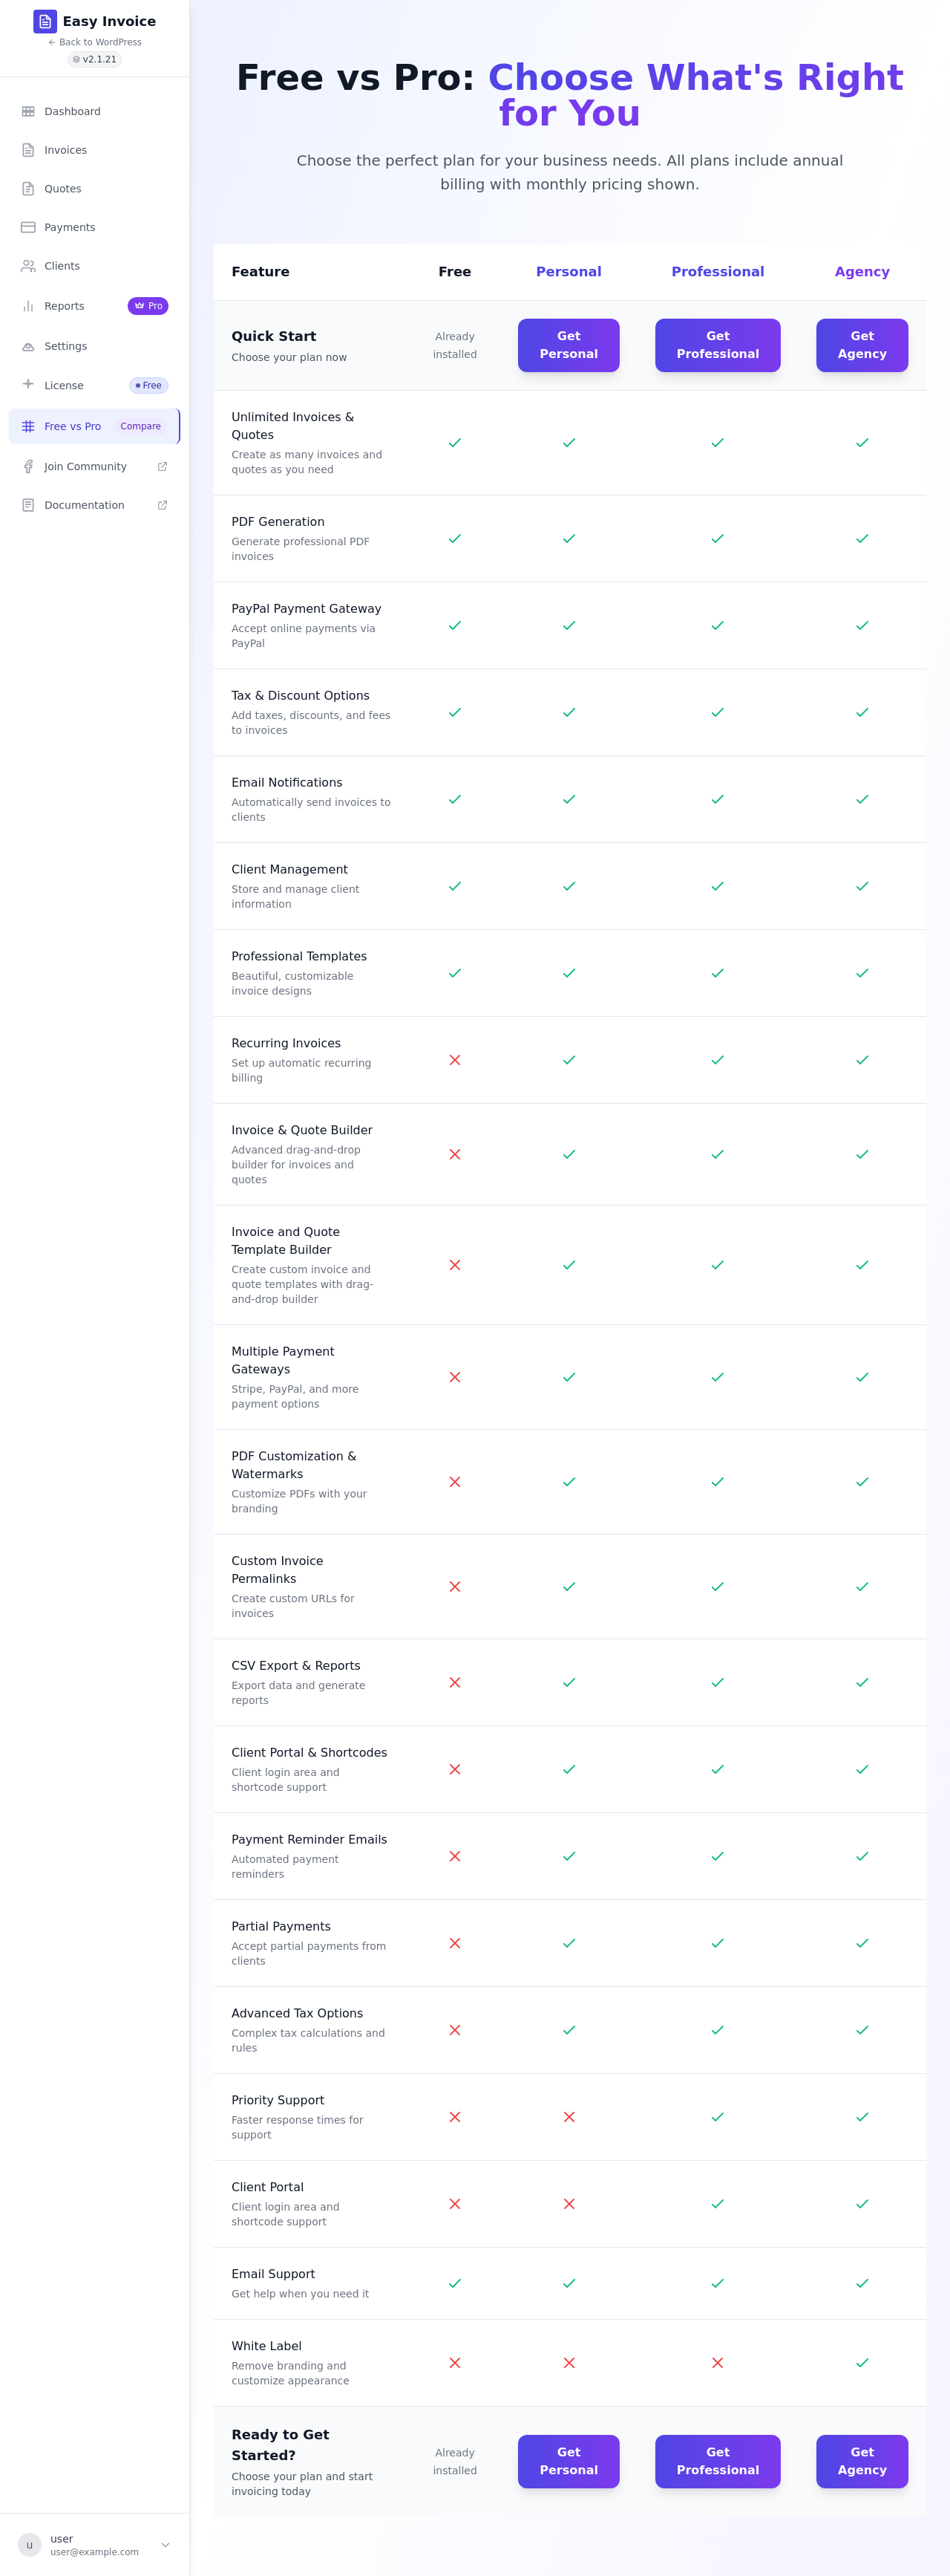This screenshot has width=950, height=2576.
Task: Click the Free badge beside License
Action: (x=149, y=385)
